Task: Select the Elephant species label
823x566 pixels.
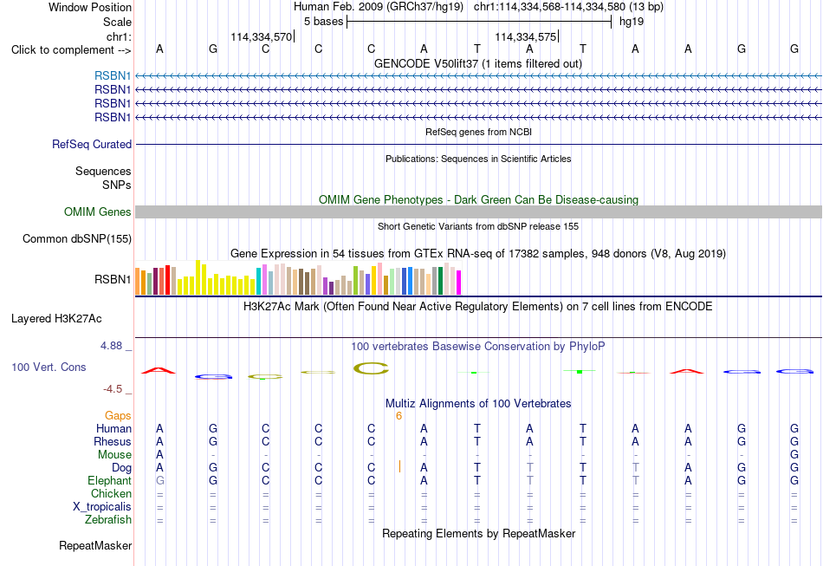Action: (109, 481)
